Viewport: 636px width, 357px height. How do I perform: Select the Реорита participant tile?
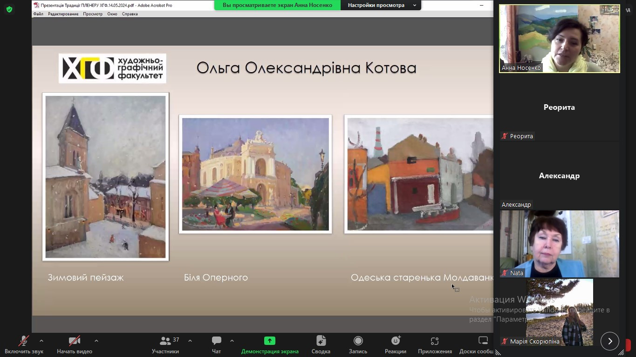pos(560,107)
